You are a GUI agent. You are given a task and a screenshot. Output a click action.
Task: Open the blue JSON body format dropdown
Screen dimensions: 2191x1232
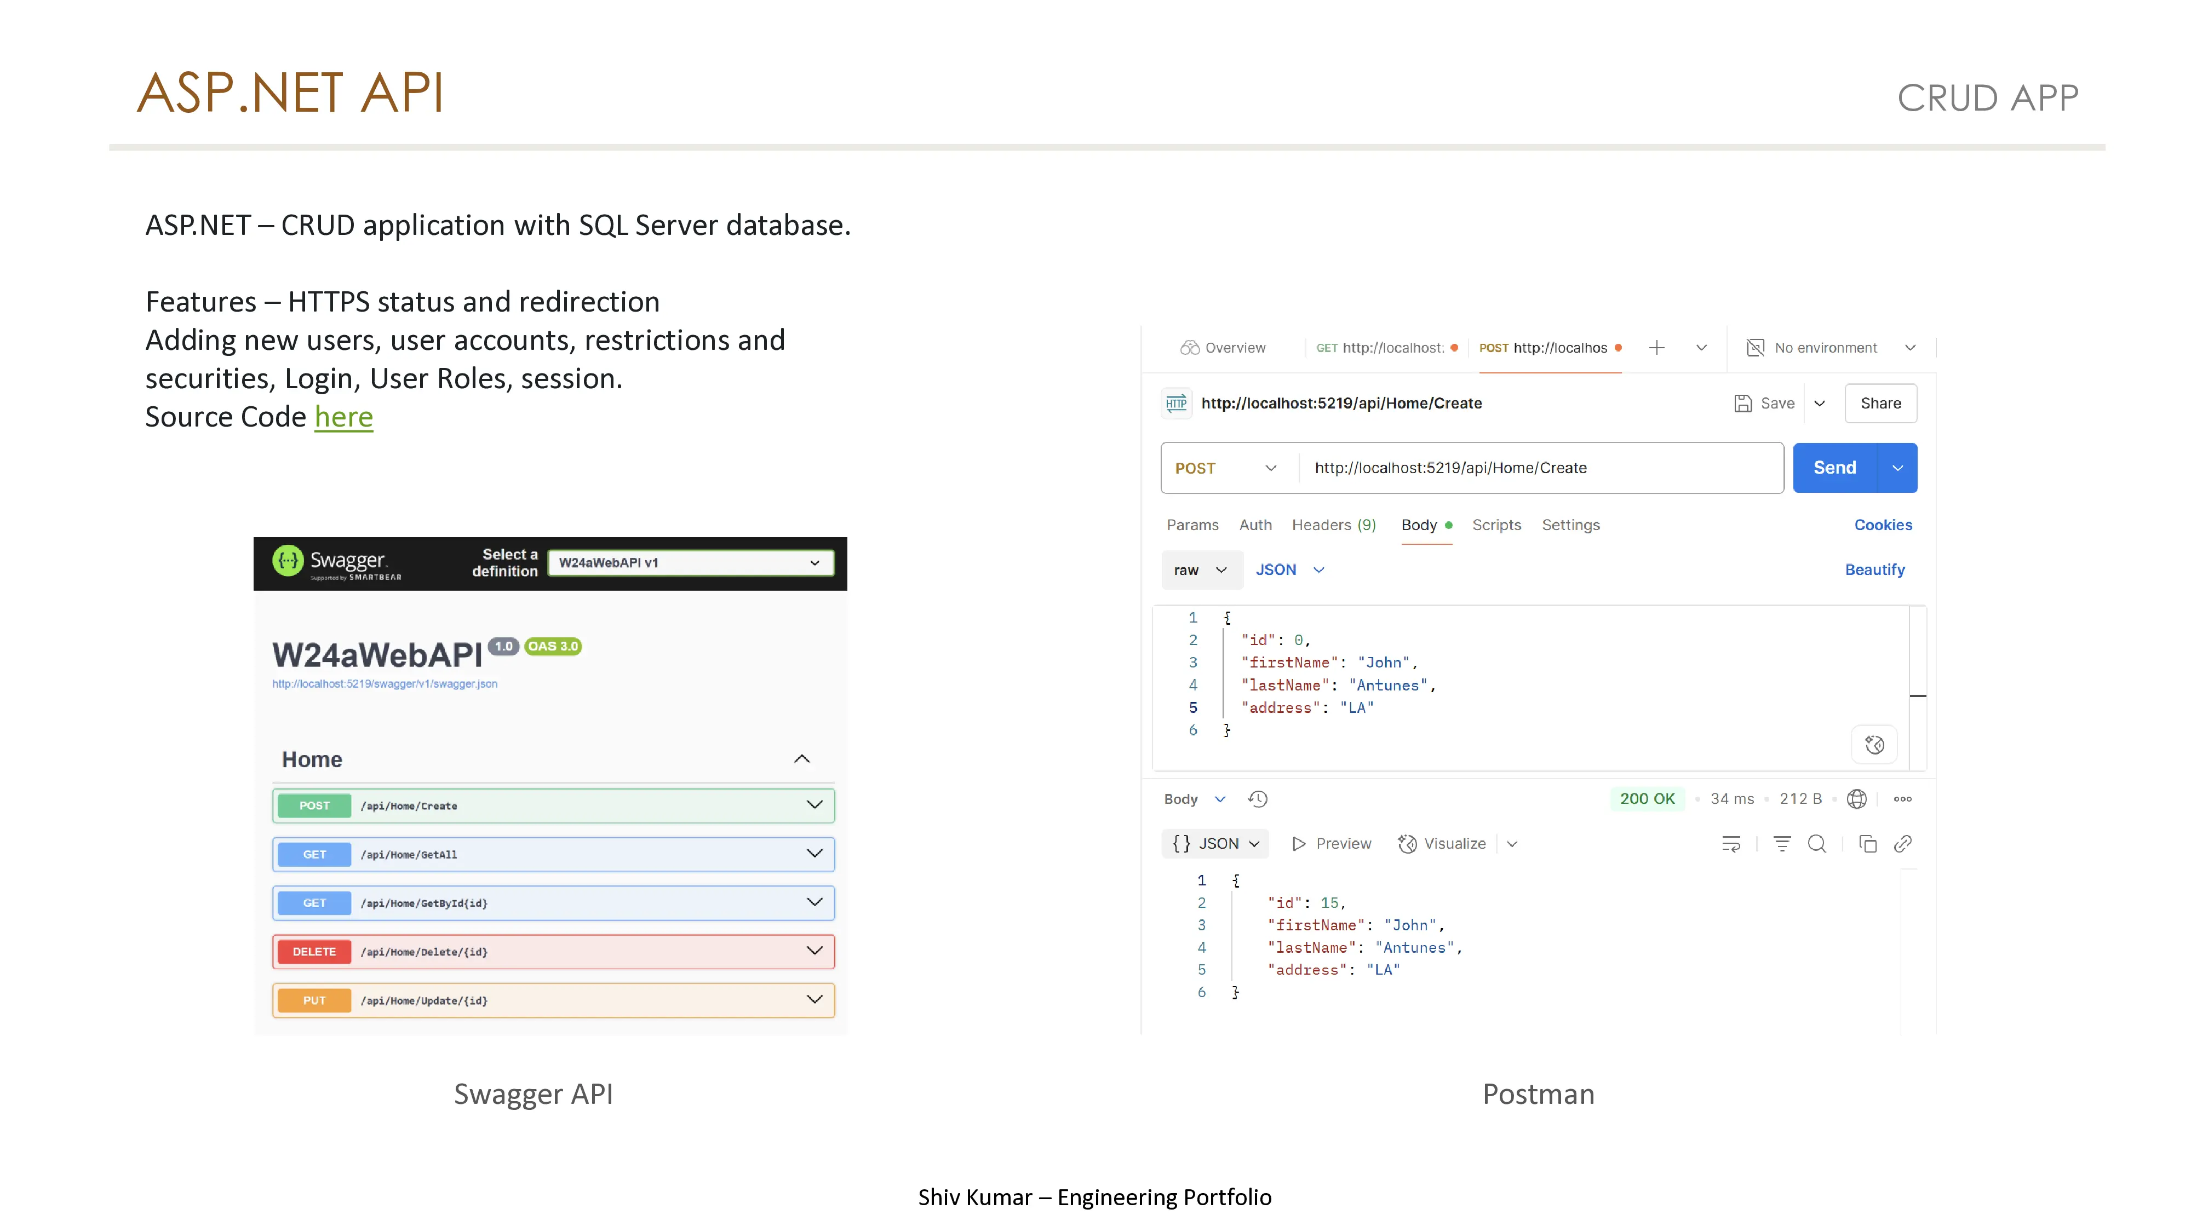[x=1290, y=569]
